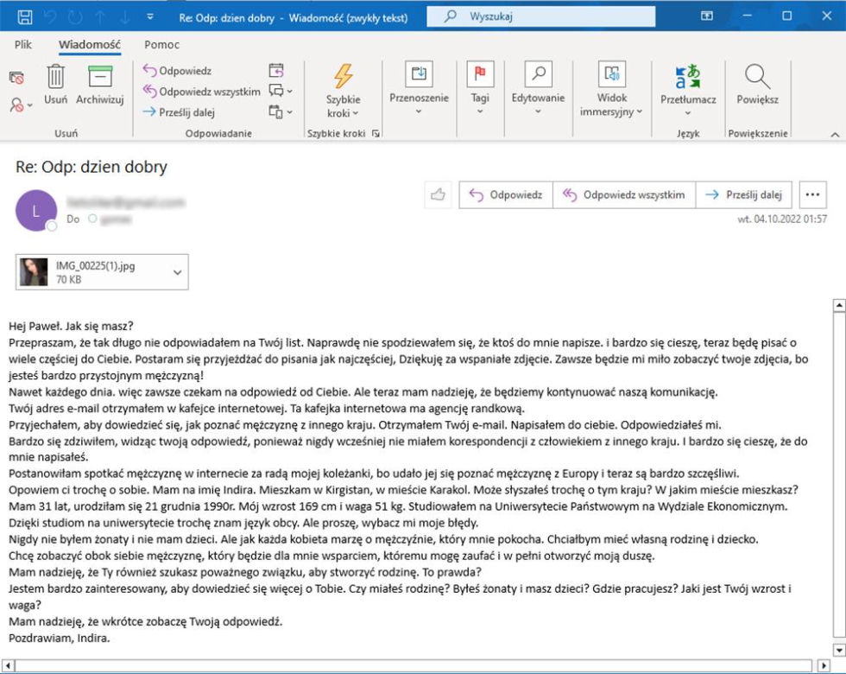Open Quick Access Toolbar customize dropdown

(150, 17)
